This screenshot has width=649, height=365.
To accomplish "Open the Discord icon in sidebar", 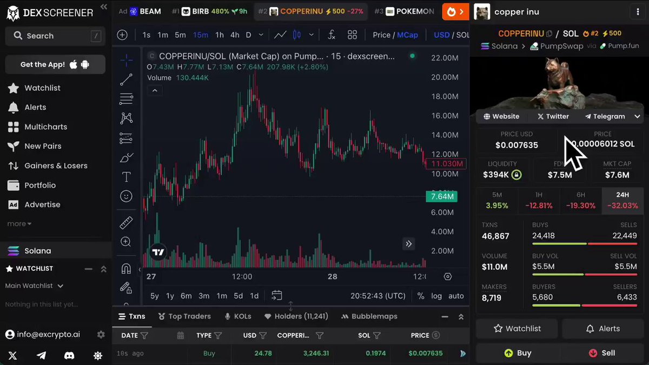I will (x=69, y=355).
